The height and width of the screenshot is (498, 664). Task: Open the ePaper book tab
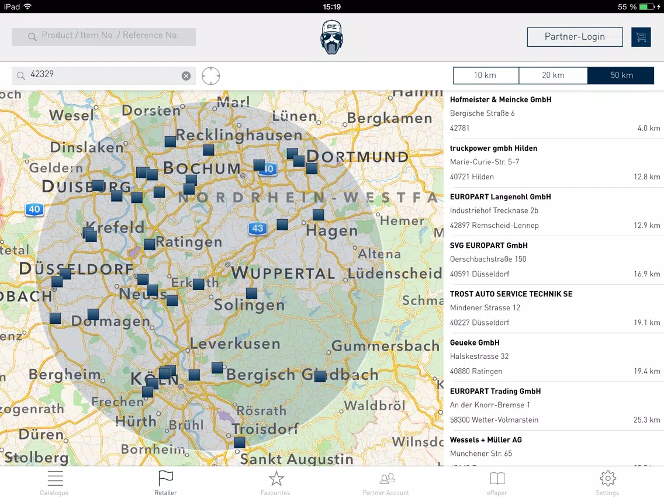[497, 483]
